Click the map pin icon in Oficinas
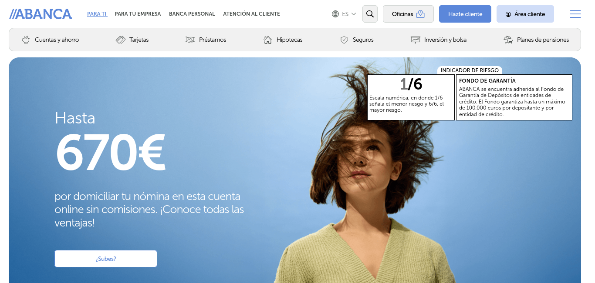Image resolution: width=595 pixels, height=283 pixels. [420, 14]
